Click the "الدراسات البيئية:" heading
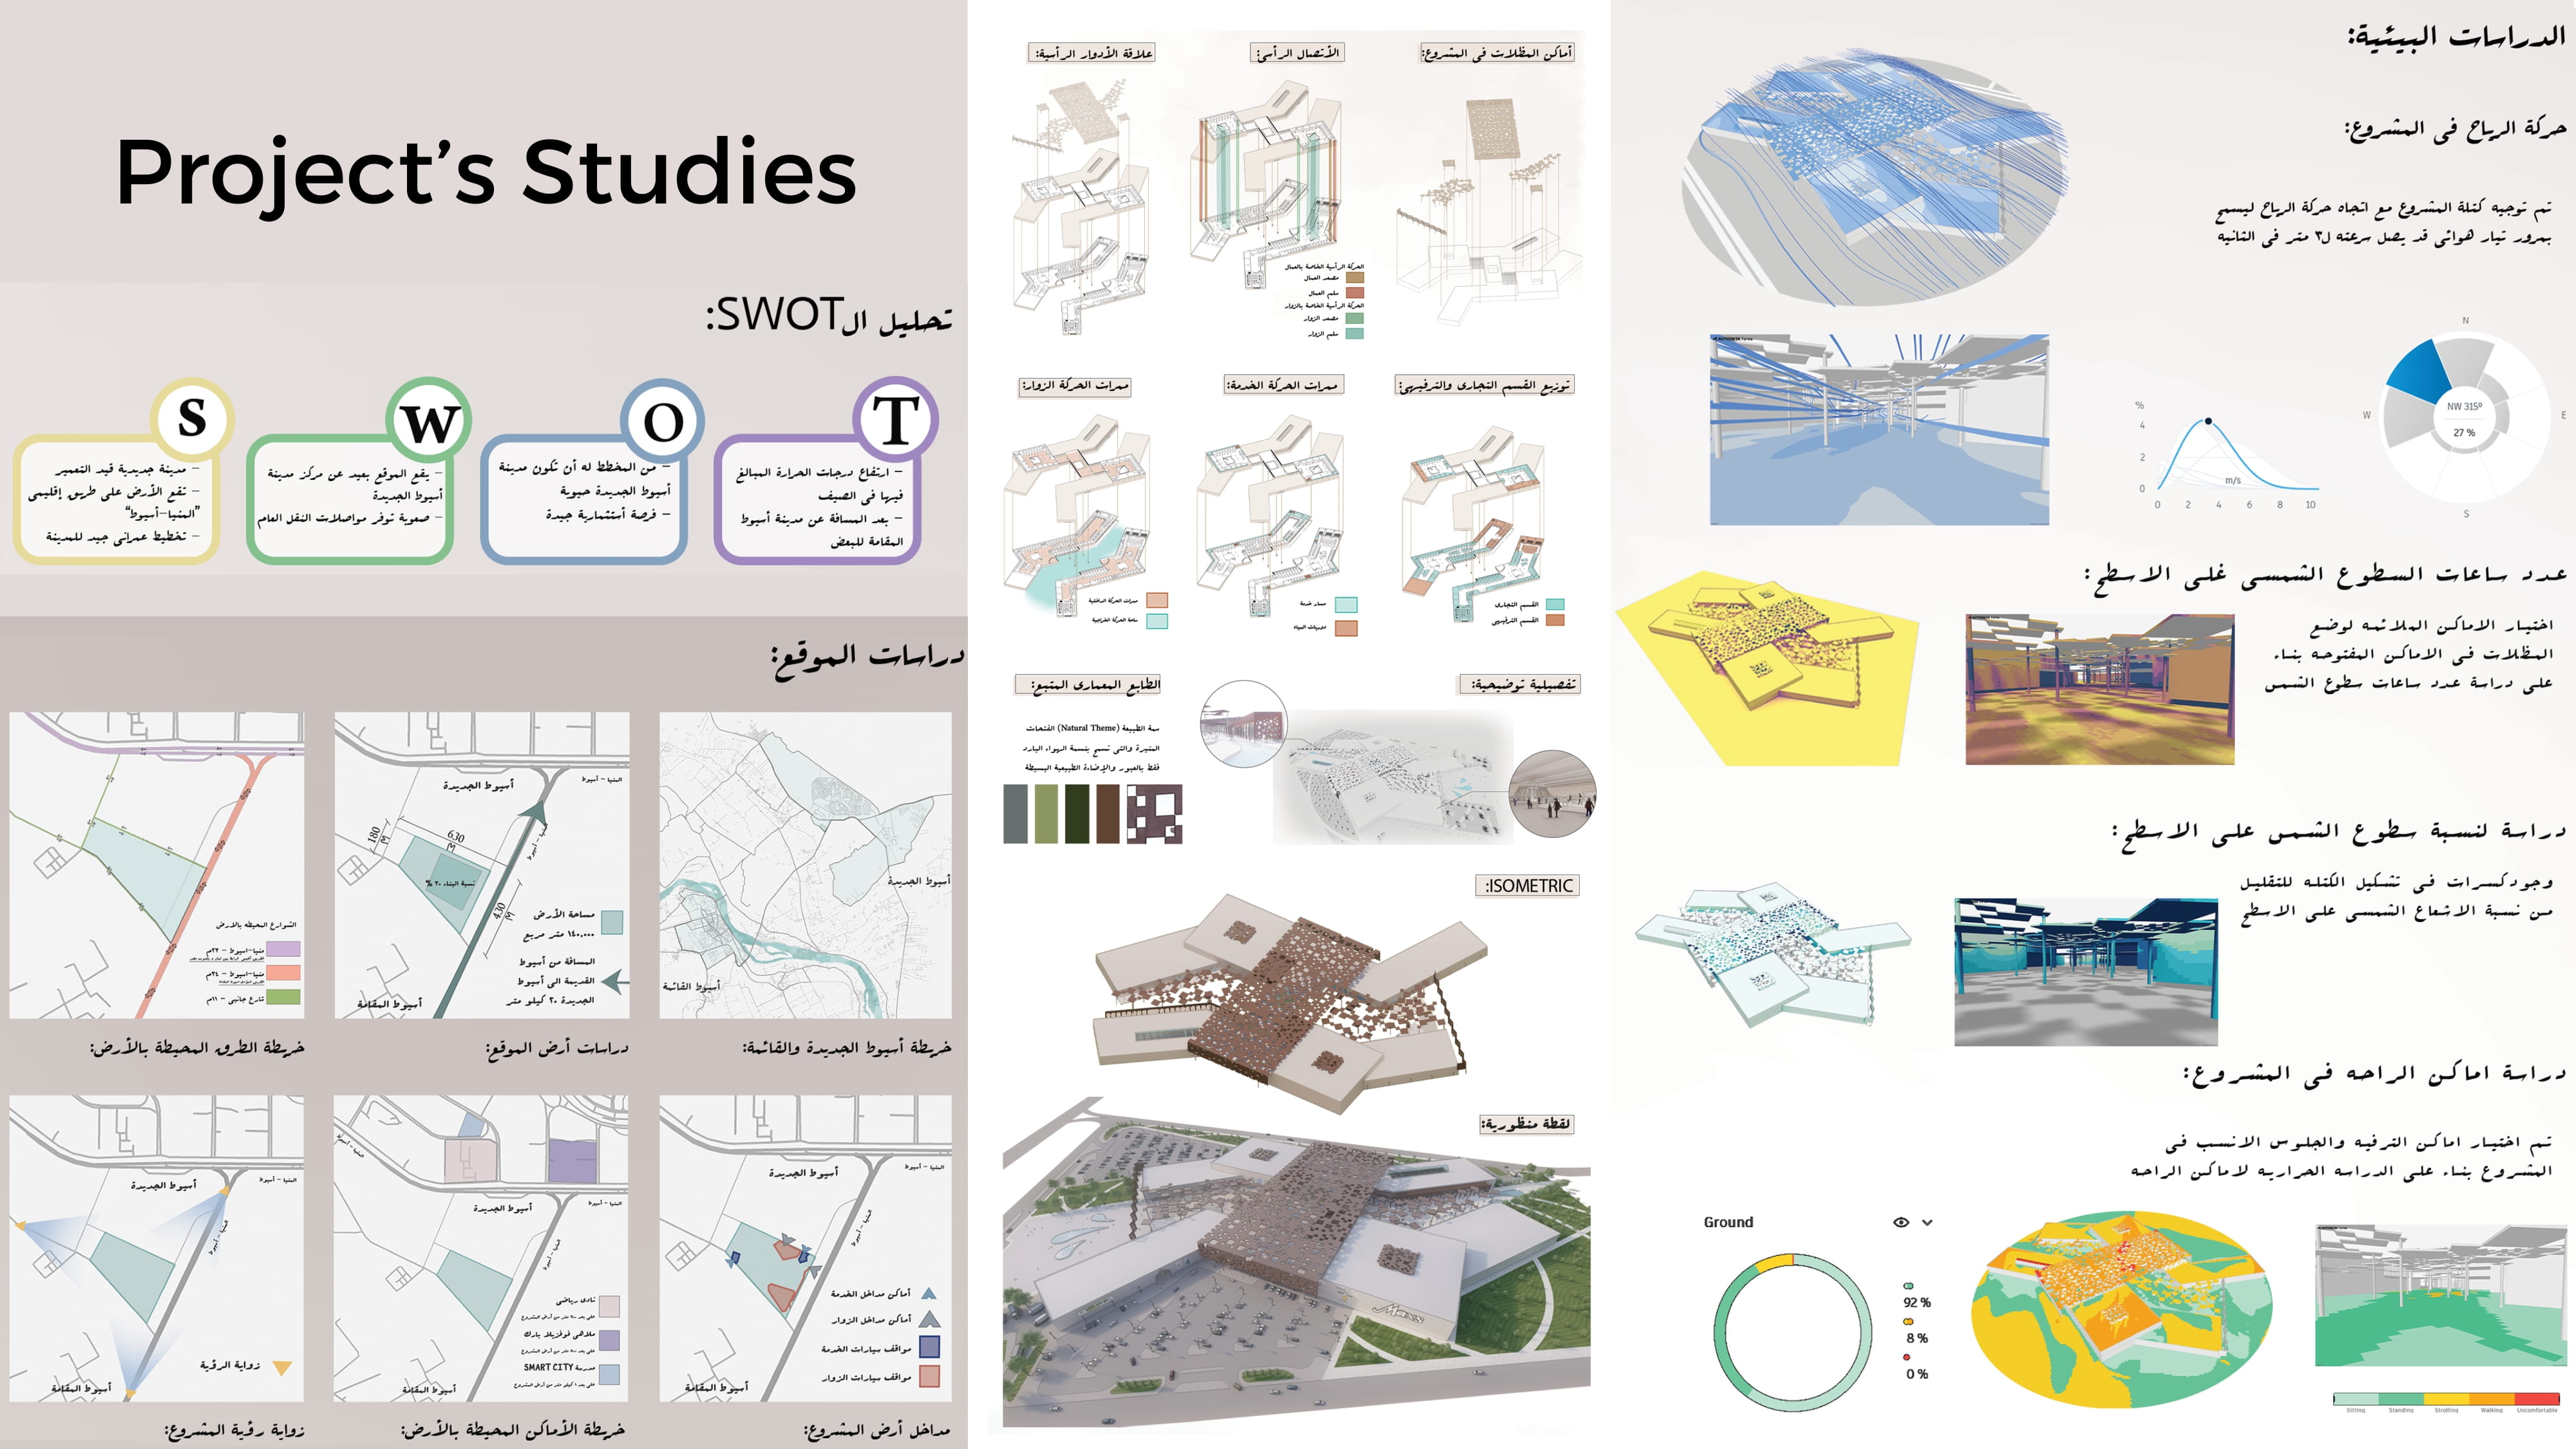Screen dimensions: 2576x1449 (x=2457, y=37)
